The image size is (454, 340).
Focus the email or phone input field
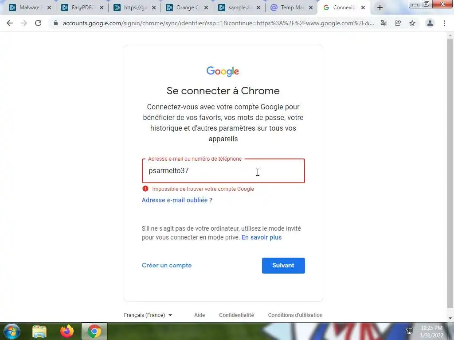coord(223,171)
